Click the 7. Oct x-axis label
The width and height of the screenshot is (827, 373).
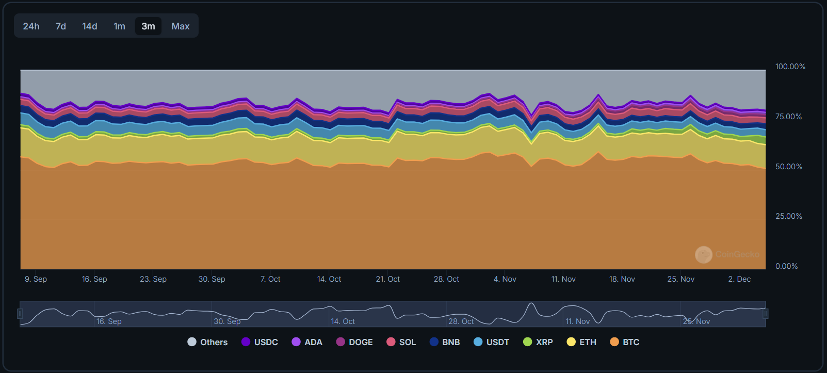point(270,279)
